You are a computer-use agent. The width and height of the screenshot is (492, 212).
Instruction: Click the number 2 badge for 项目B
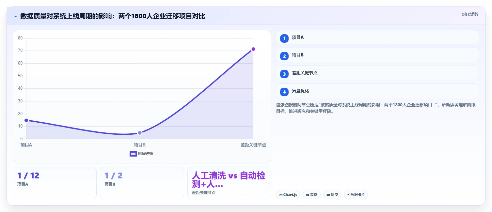284,56
